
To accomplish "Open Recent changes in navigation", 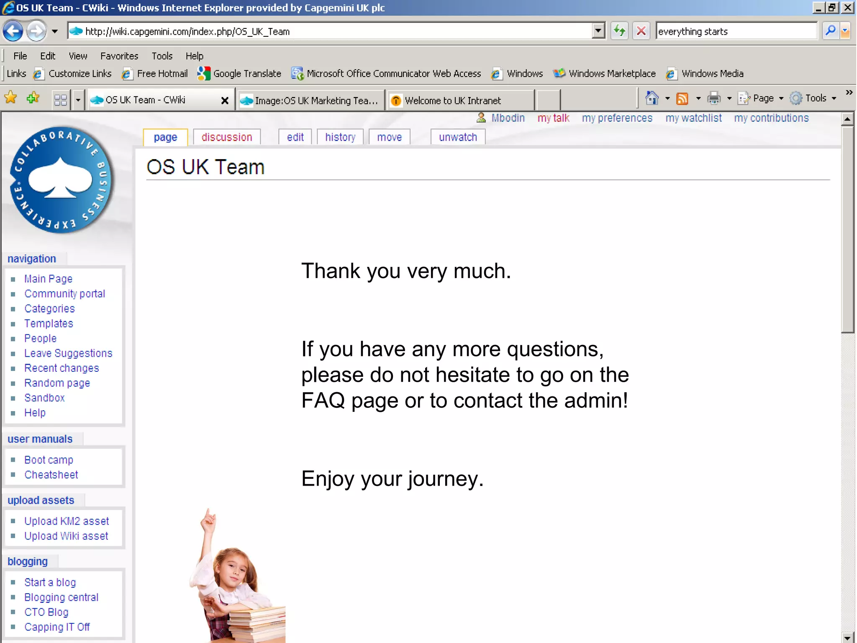I will click(x=62, y=368).
